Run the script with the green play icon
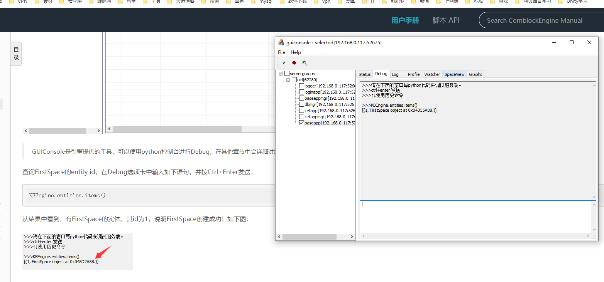 point(284,62)
